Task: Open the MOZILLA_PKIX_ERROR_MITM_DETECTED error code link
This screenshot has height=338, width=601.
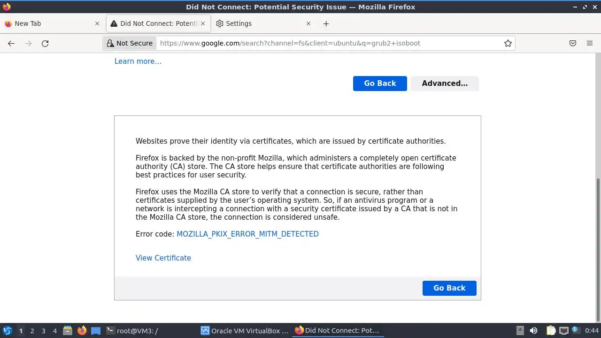Action: click(247, 234)
